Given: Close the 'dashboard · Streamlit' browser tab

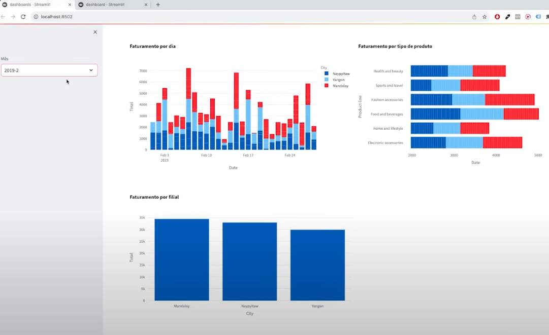Looking at the screenshot, I should (x=146, y=5).
